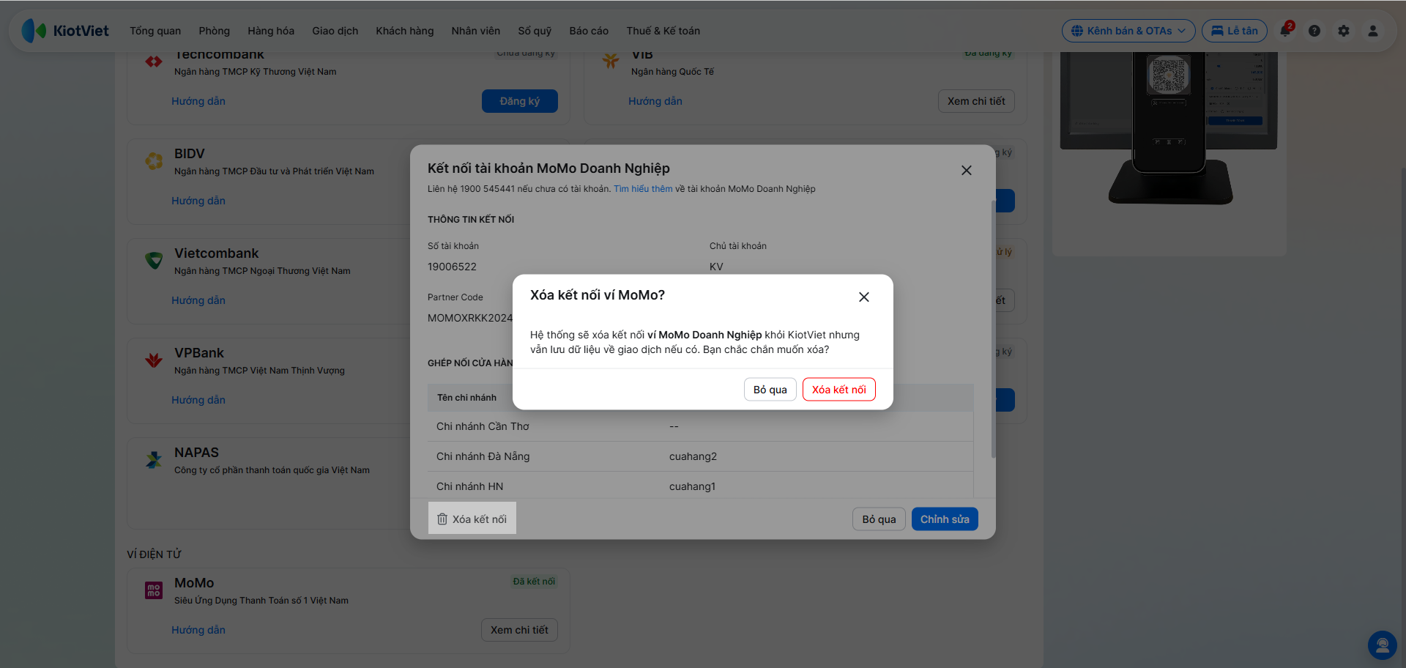Open the Giao dịch menu
The image size is (1406, 668).
[x=335, y=31]
